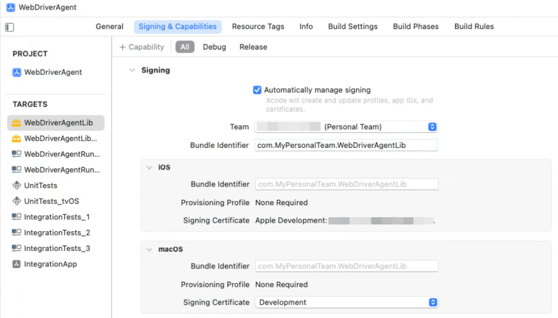558x318 pixels.
Task: Open the Resource Tags tab
Action: [258, 27]
